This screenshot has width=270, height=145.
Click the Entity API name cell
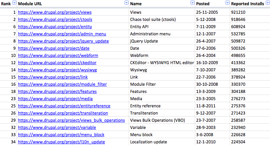click(162, 27)
